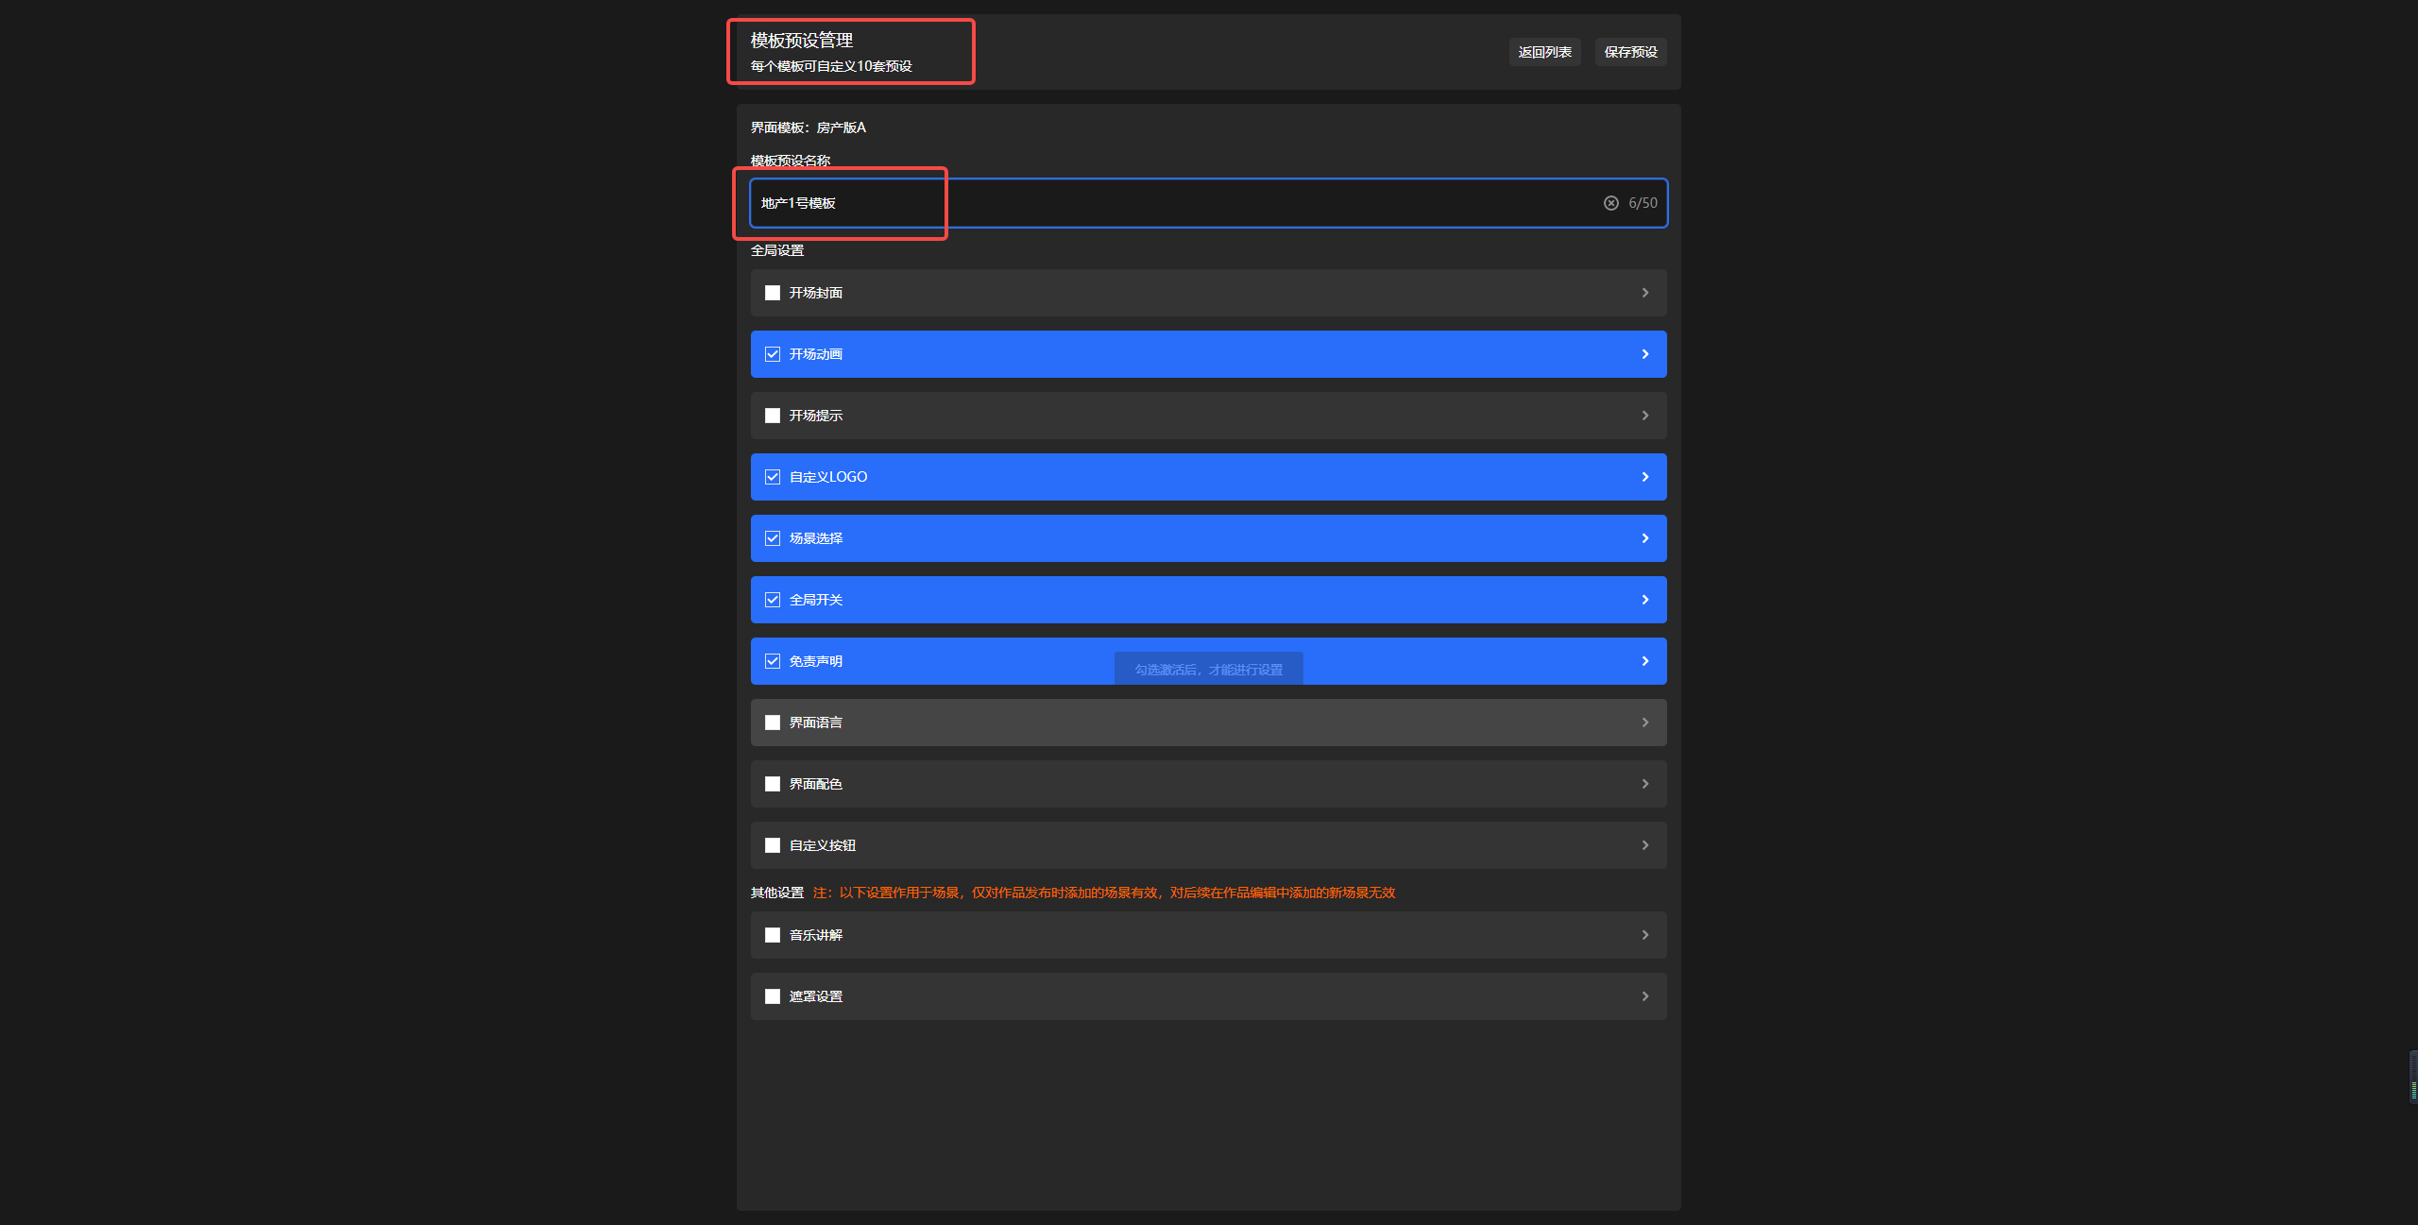
Task: Expand 全局开关 row chevron
Action: tap(1644, 600)
